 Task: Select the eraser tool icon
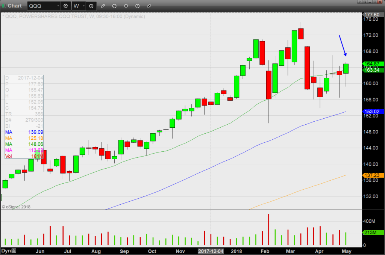pyautogui.click(x=149, y=6)
